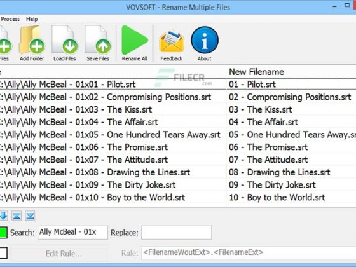Move selected item to bottom of list
This screenshot has width=356, height=267.
(31, 216)
